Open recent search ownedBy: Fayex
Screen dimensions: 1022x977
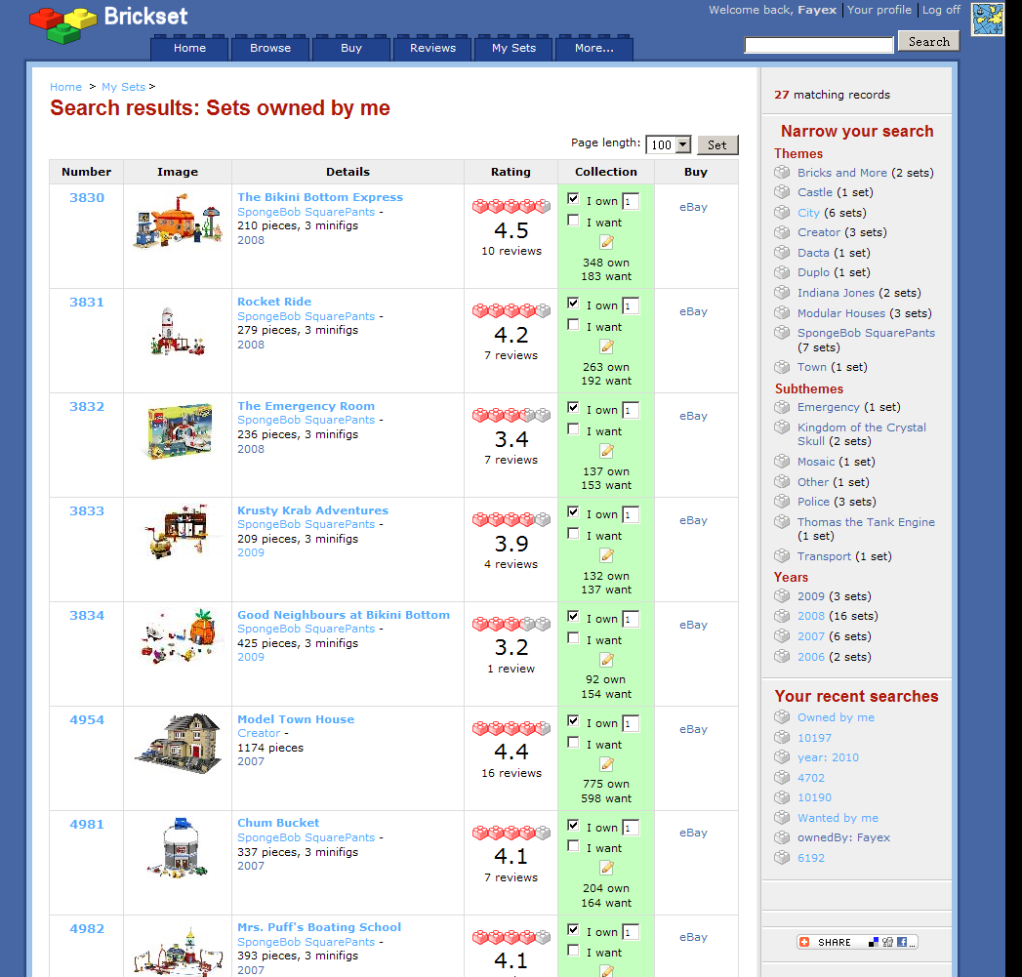tap(843, 837)
